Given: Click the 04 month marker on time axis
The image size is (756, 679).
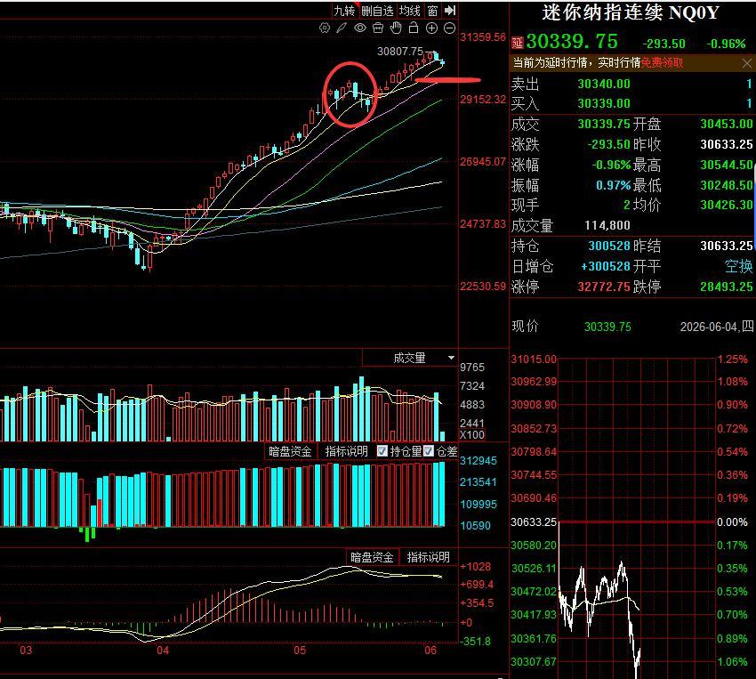Looking at the screenshot, I should pyautogui.click(x=163, y=650).
